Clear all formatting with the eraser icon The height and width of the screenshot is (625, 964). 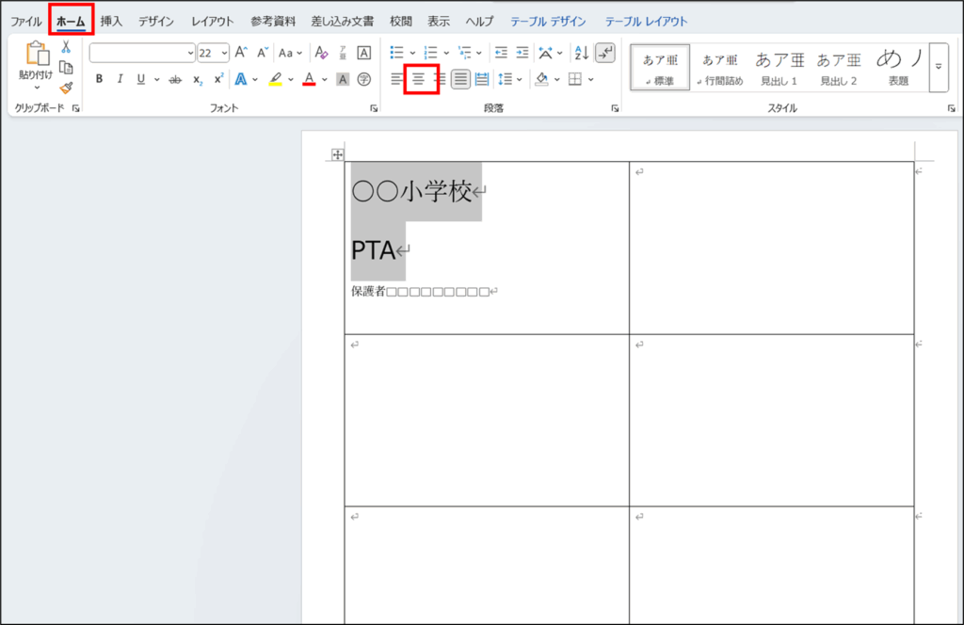click(x=321, y=53)
